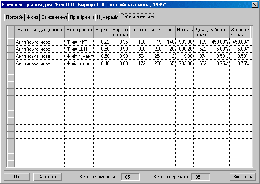Click the contract norm value 0,99

click(120, 49)
